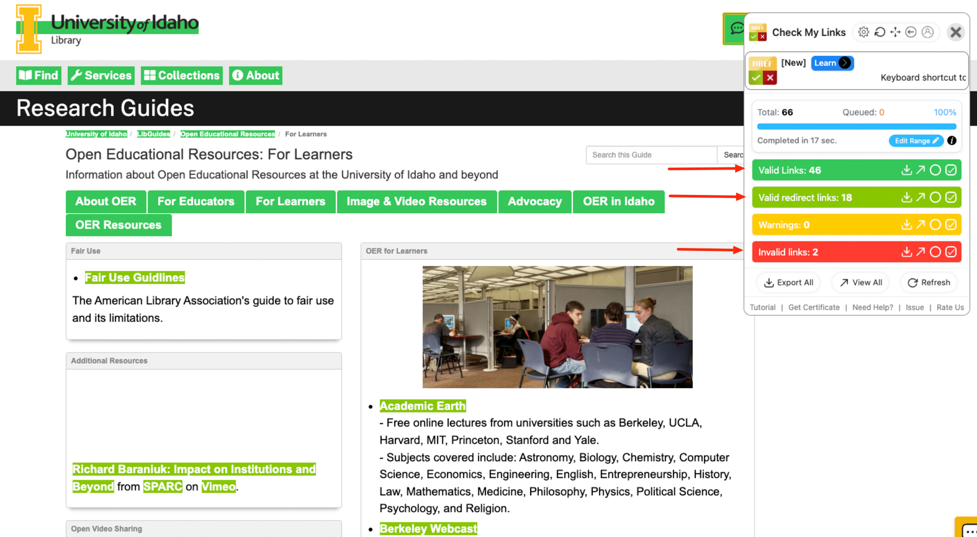
Task: Open the Collections menu
Action: coord(182,76)
